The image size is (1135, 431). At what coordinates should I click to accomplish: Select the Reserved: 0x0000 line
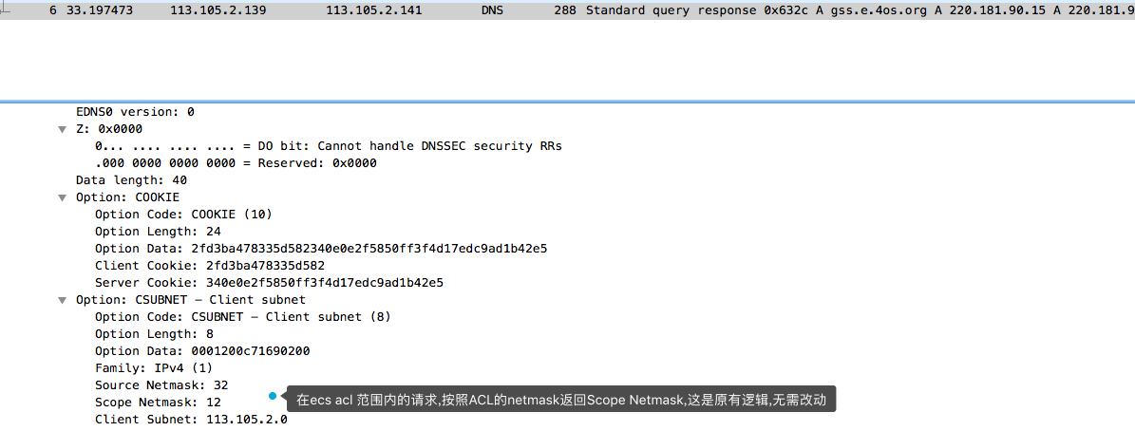tap(236, 163)
